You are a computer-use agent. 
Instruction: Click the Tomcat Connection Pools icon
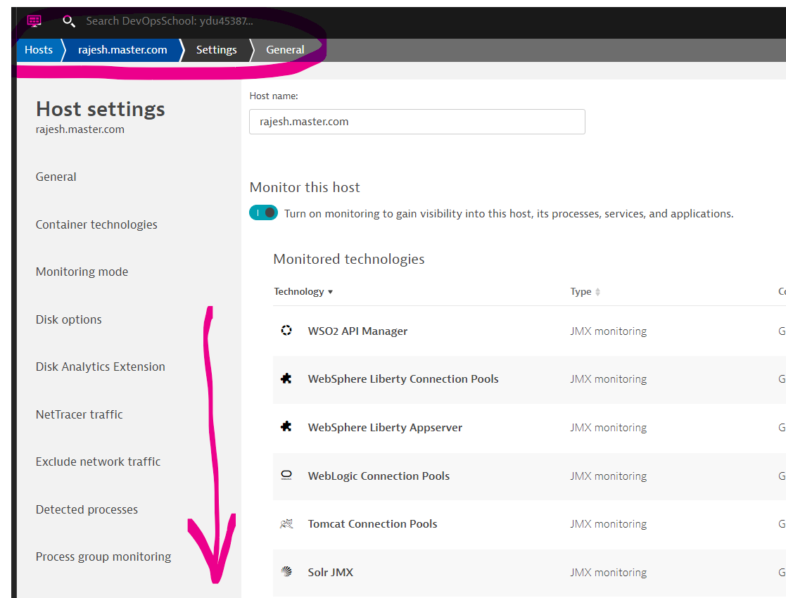286,524
